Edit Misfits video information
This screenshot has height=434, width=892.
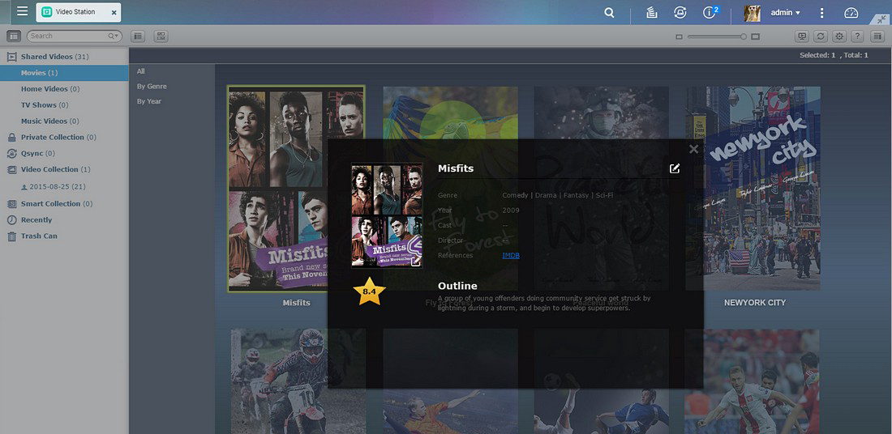tap(675, 168)
